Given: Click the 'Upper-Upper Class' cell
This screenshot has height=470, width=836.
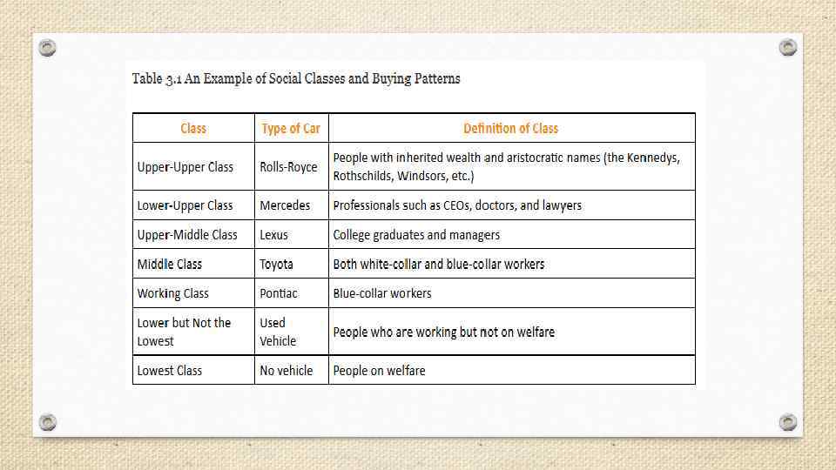Looking at the screenshot, I should (185, 166).
